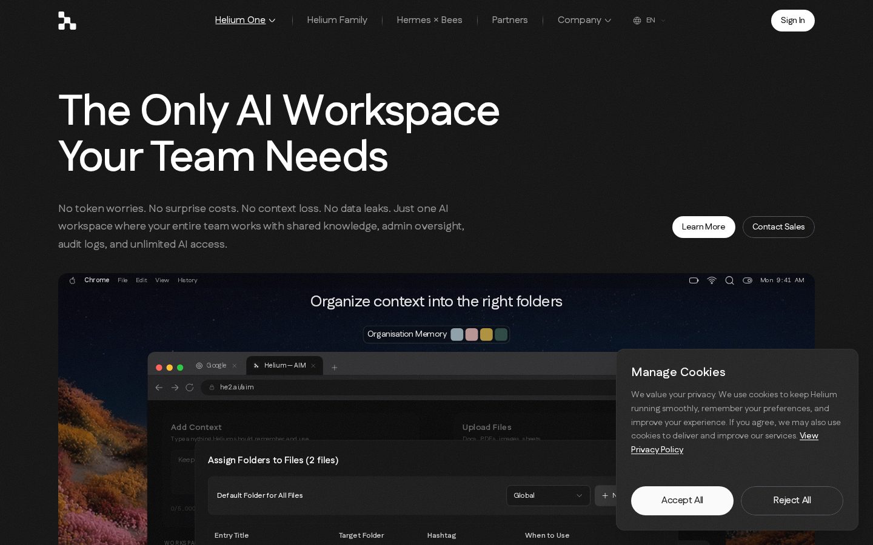
Task: Click the Wi-Fi icon in the mock menu bar
Action: click(x=712, y=280)
